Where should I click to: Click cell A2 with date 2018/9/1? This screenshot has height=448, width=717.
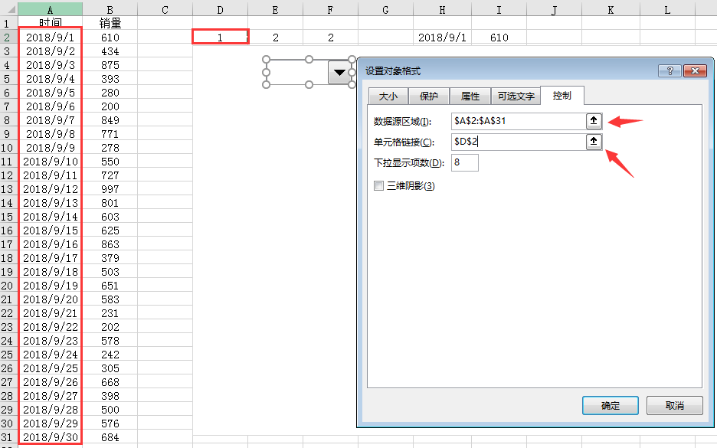(51, 37)
